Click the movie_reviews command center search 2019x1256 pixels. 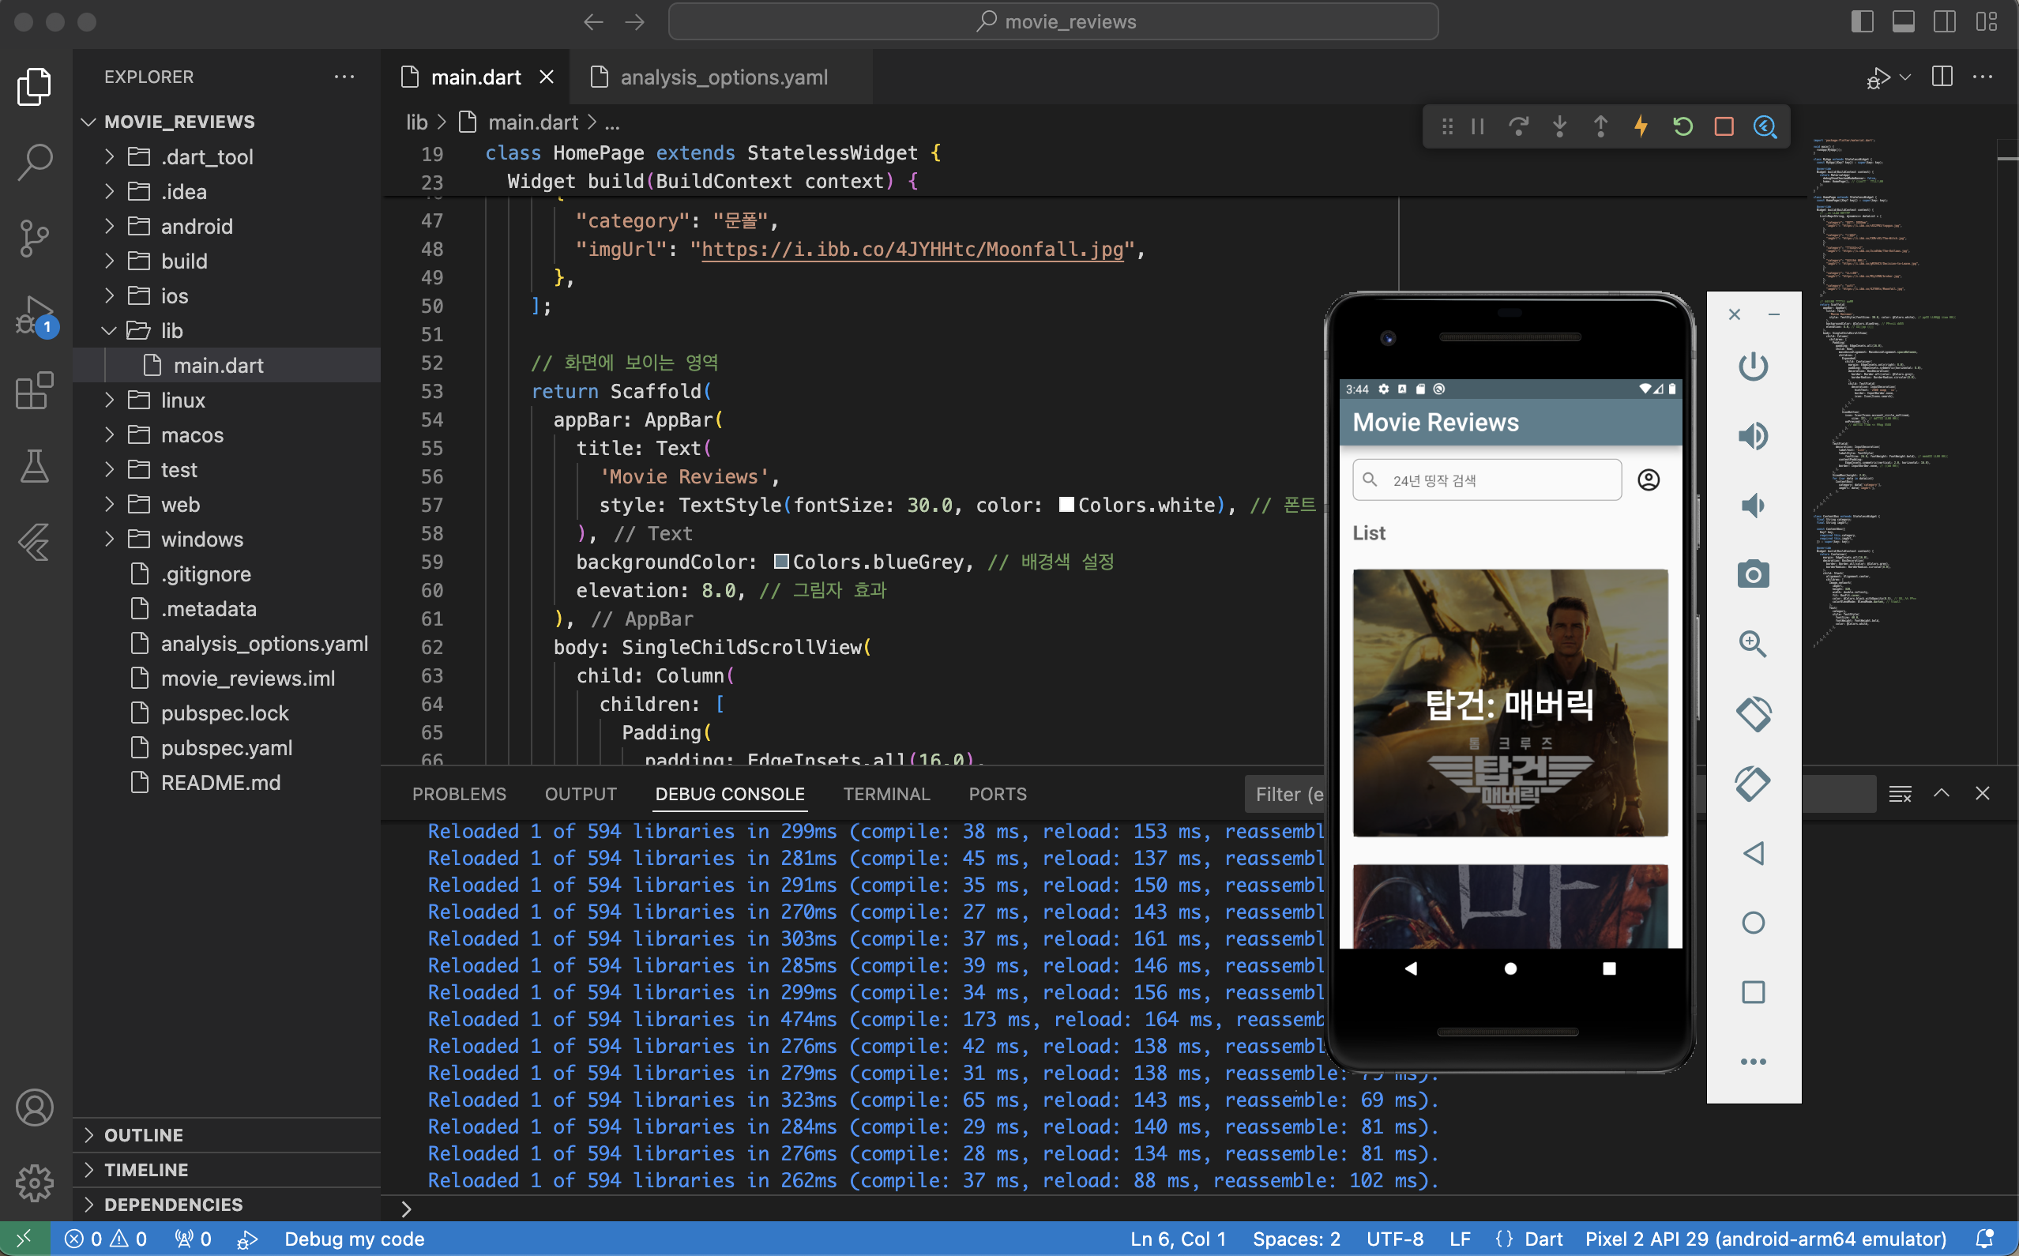[x=1053, y=21]
